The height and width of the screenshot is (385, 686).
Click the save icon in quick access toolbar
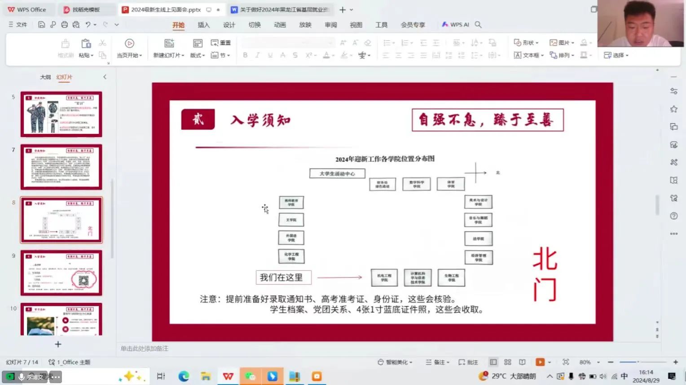click(41, 25)
